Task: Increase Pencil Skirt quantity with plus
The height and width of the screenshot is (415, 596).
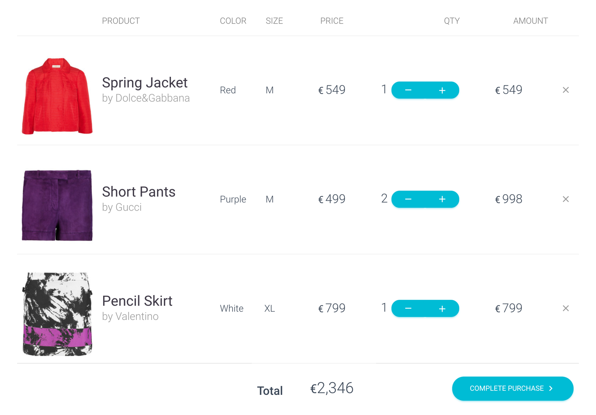Action: coord(442,309)
